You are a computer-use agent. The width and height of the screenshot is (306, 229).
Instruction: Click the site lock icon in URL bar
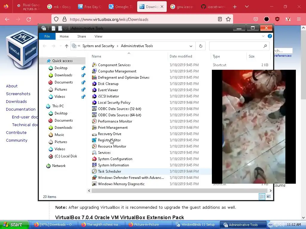point(65,19)
